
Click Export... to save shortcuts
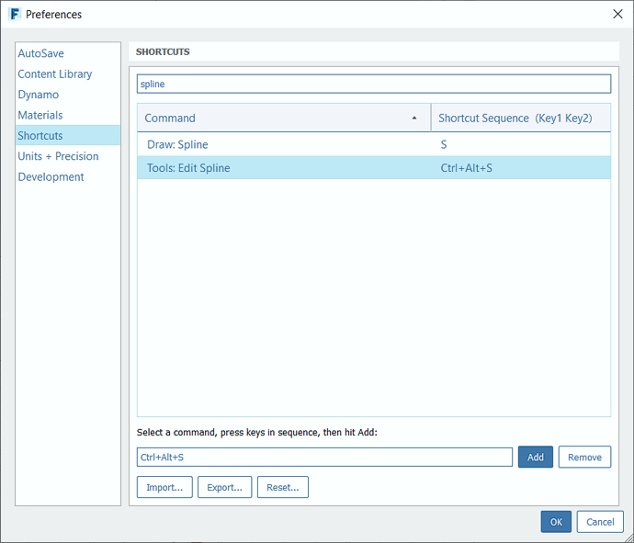(x=224, y=487)
